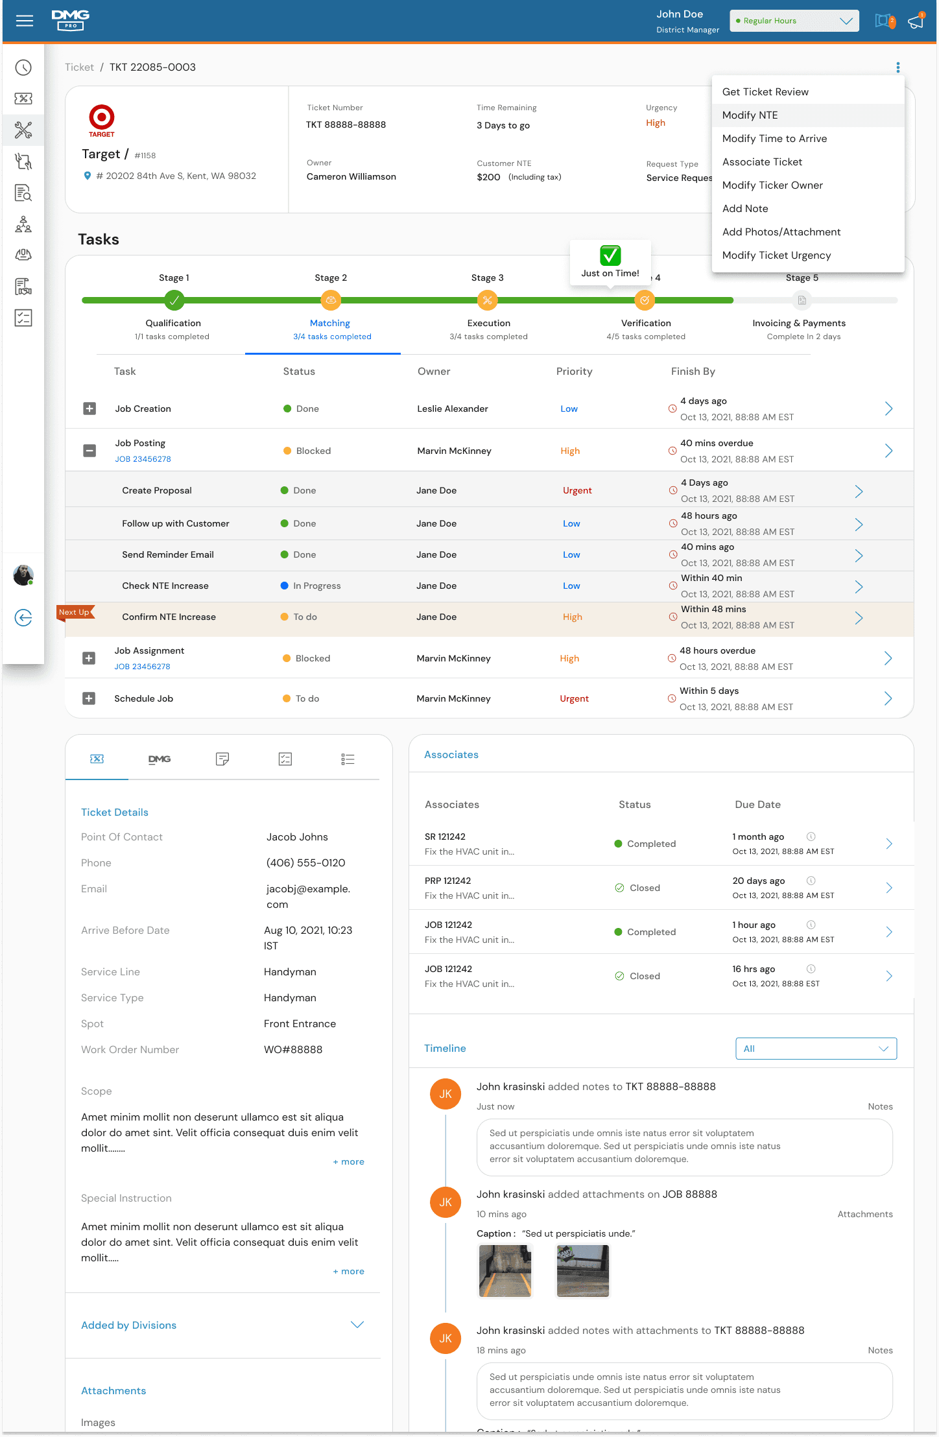Viewport: 939px width, 1437px height.
Task: Open the map notifications icon
Action: (x=885, y=21)
